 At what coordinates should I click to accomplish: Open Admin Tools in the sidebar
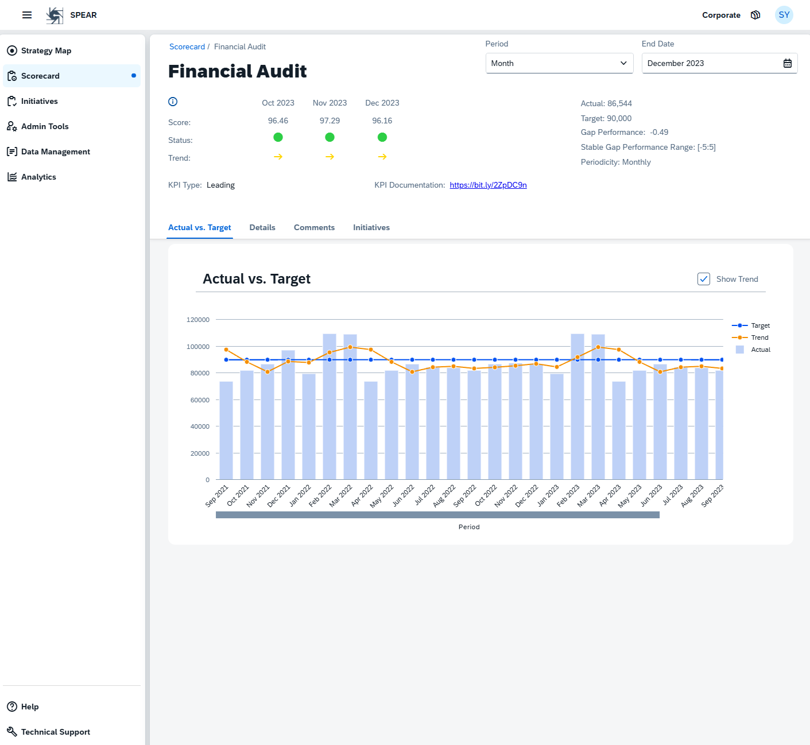click(12, 126)
